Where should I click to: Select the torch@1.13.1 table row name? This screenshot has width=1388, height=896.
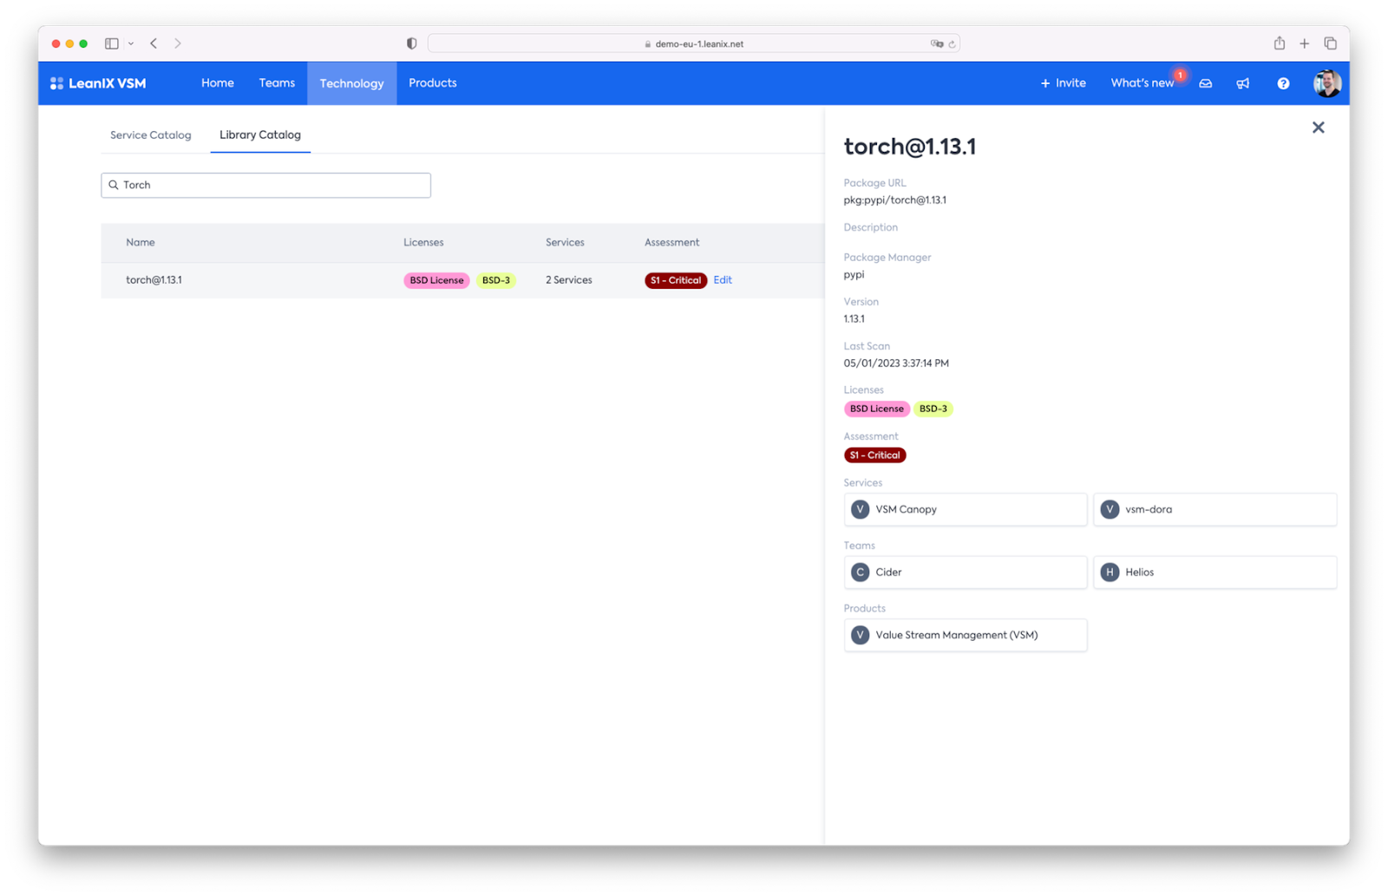[x=154, y=280]
